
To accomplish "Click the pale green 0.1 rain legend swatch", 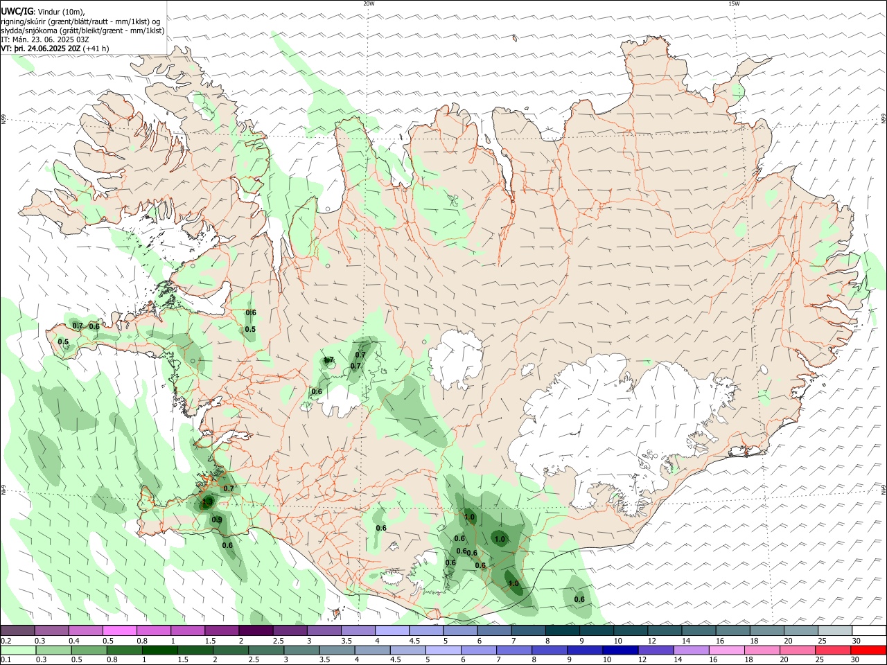I will coord(19,650).
